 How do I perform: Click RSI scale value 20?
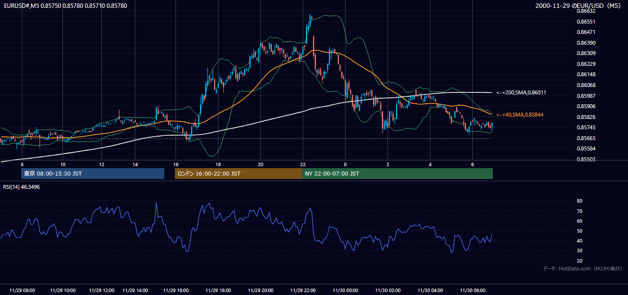coord(579,261)
